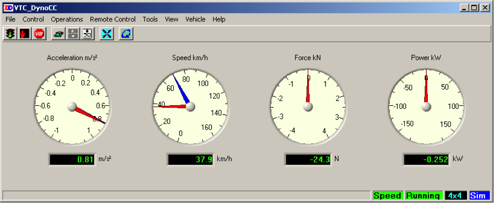Screen dimensions: 494x203
Task: Click the -0.252 power readout
Action: 426,160
